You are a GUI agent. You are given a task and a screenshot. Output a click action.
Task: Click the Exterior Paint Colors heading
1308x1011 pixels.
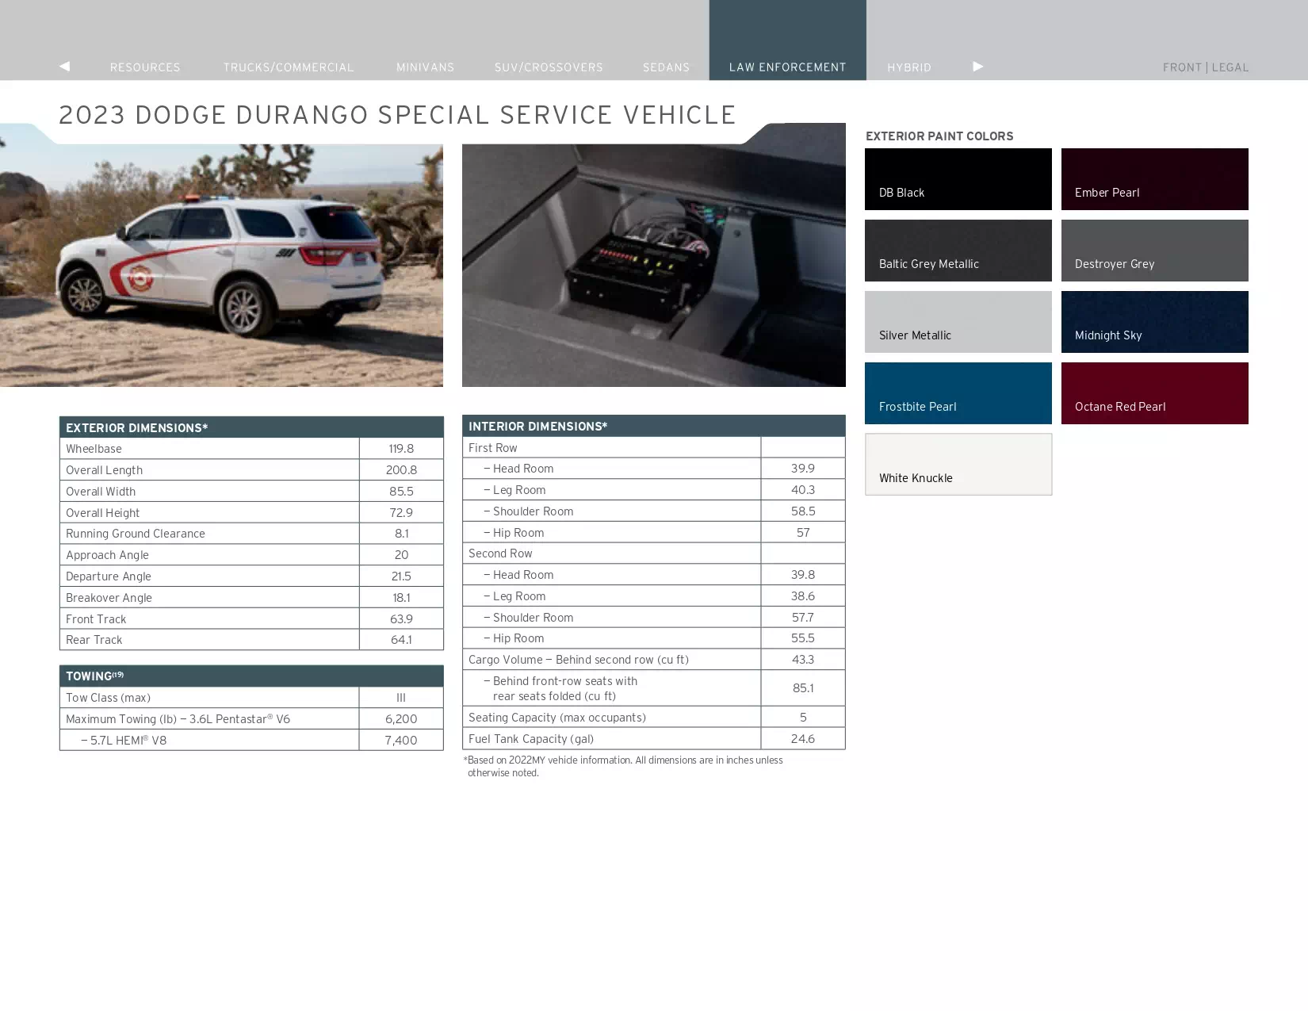coord(939,136)
